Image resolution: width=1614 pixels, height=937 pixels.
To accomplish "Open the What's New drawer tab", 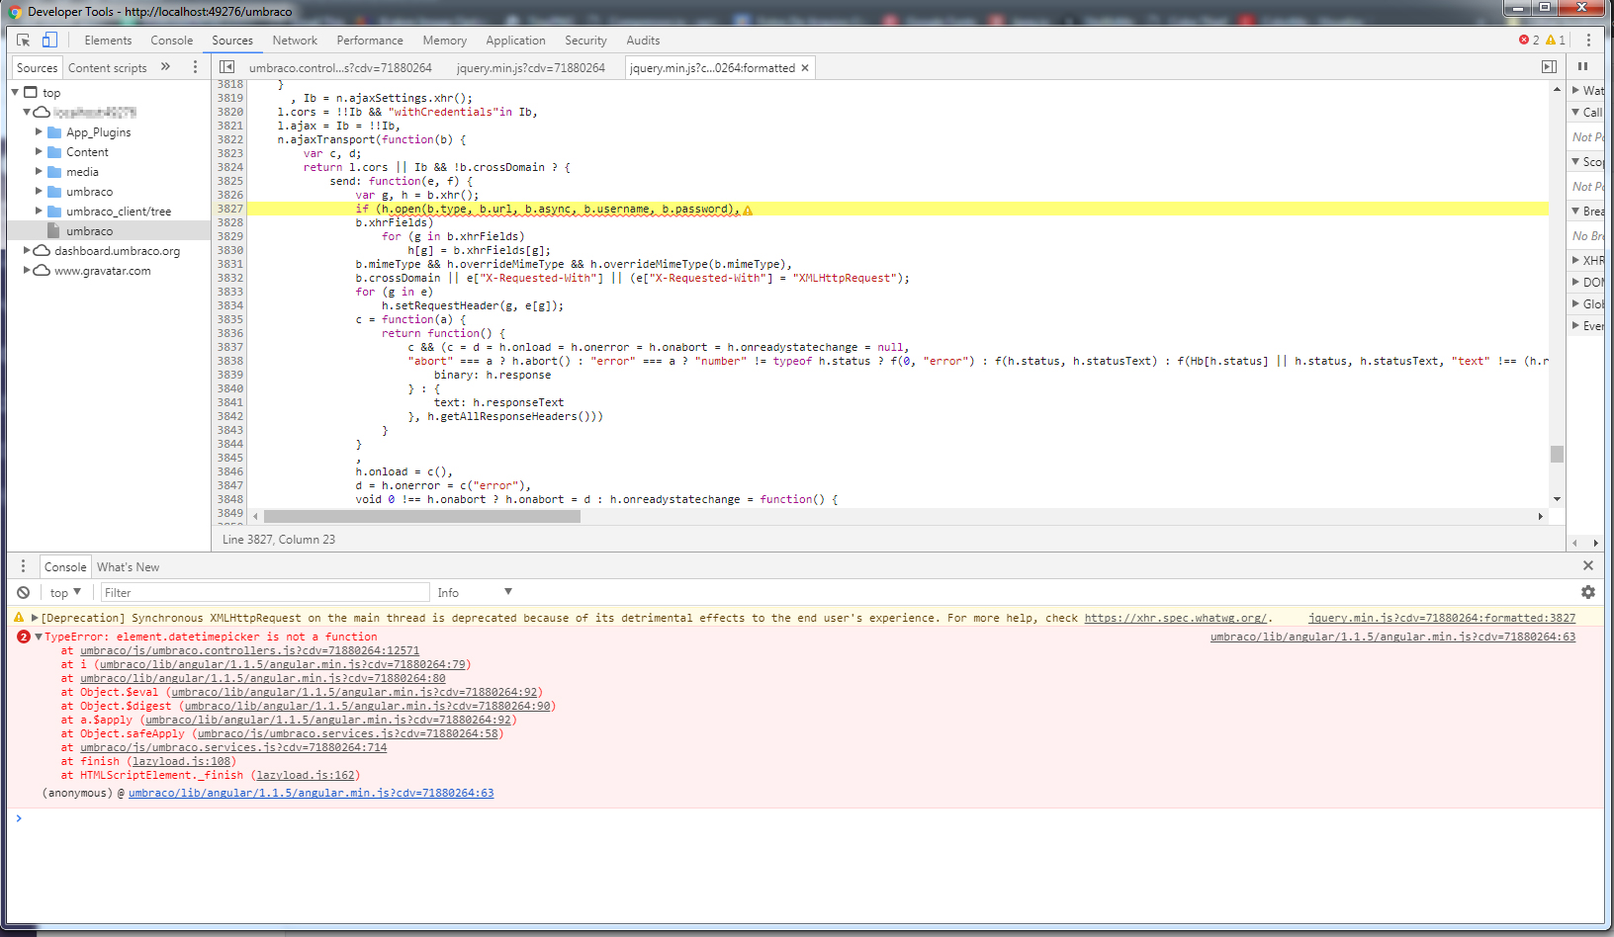I will click(128, 567).
